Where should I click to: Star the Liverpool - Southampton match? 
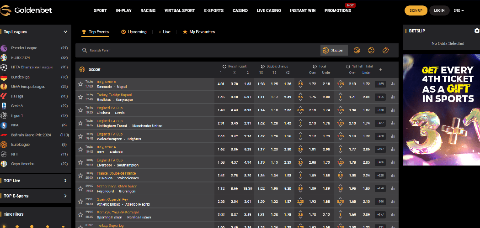pos(80,162)
